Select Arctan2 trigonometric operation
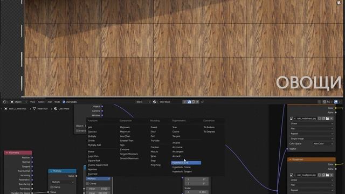Viewport: 345px width, 194px height. click(x=176, y=156)
